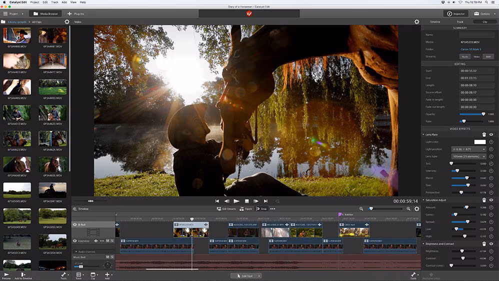Hide the B-Roll track with its eye icon
499x281 pixels.
tap(75, 225)
